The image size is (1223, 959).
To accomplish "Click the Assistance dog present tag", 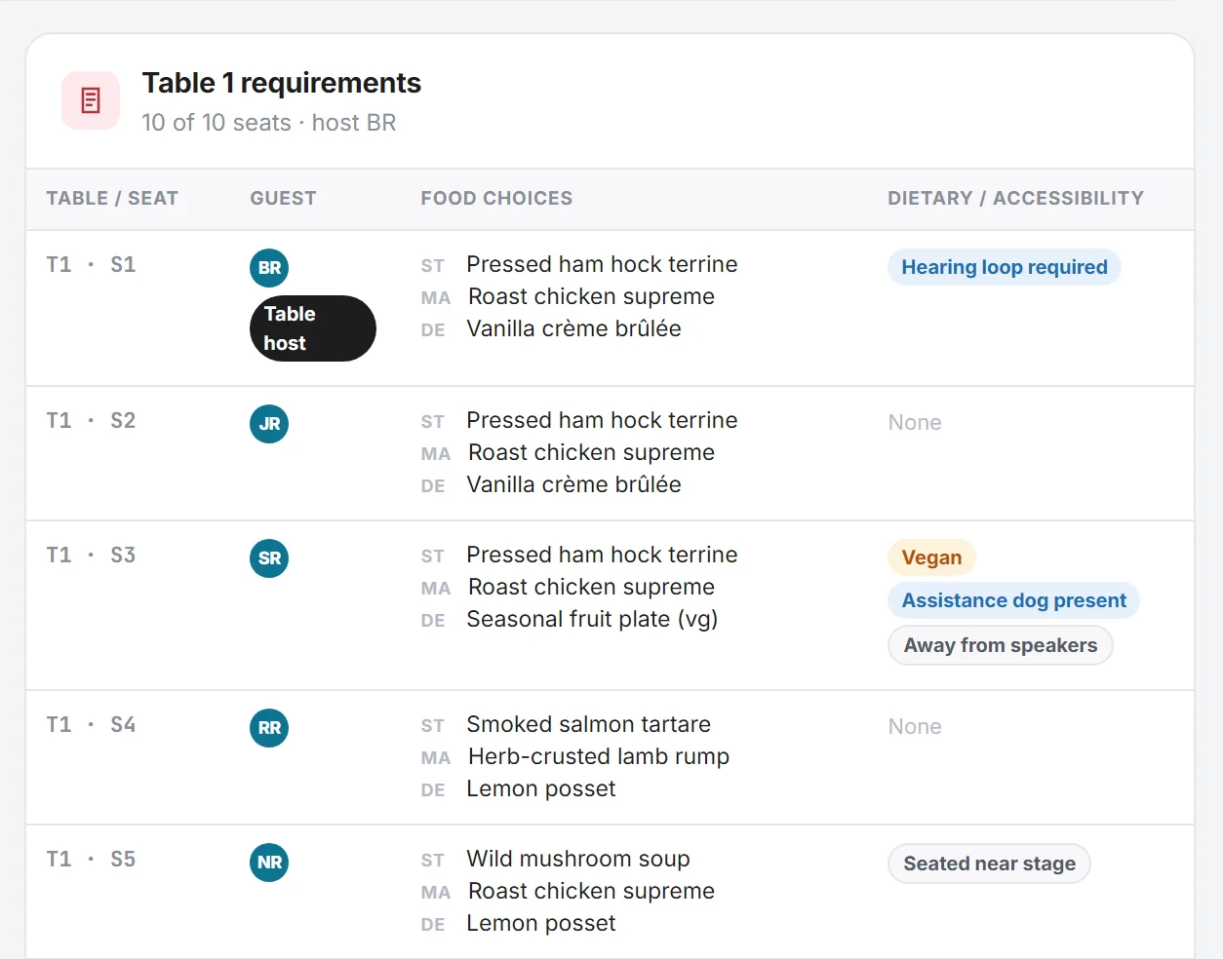I will coord(1013,600).
